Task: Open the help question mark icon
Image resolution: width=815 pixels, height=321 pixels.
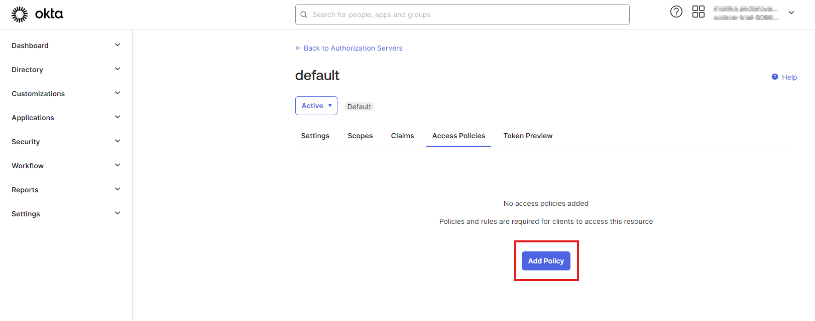Action: coord(676,12)
